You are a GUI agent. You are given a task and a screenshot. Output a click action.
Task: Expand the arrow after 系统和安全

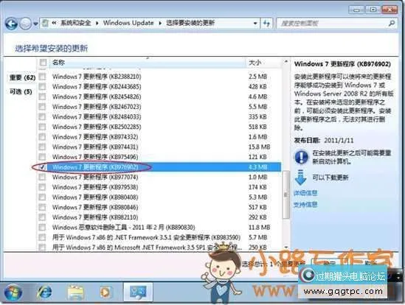(x=97, y=24)
